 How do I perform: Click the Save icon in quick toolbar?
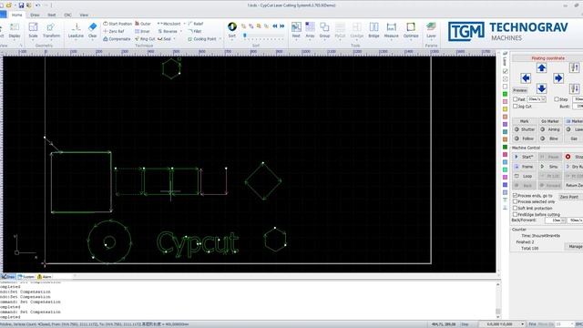click(x=21, y=5)
